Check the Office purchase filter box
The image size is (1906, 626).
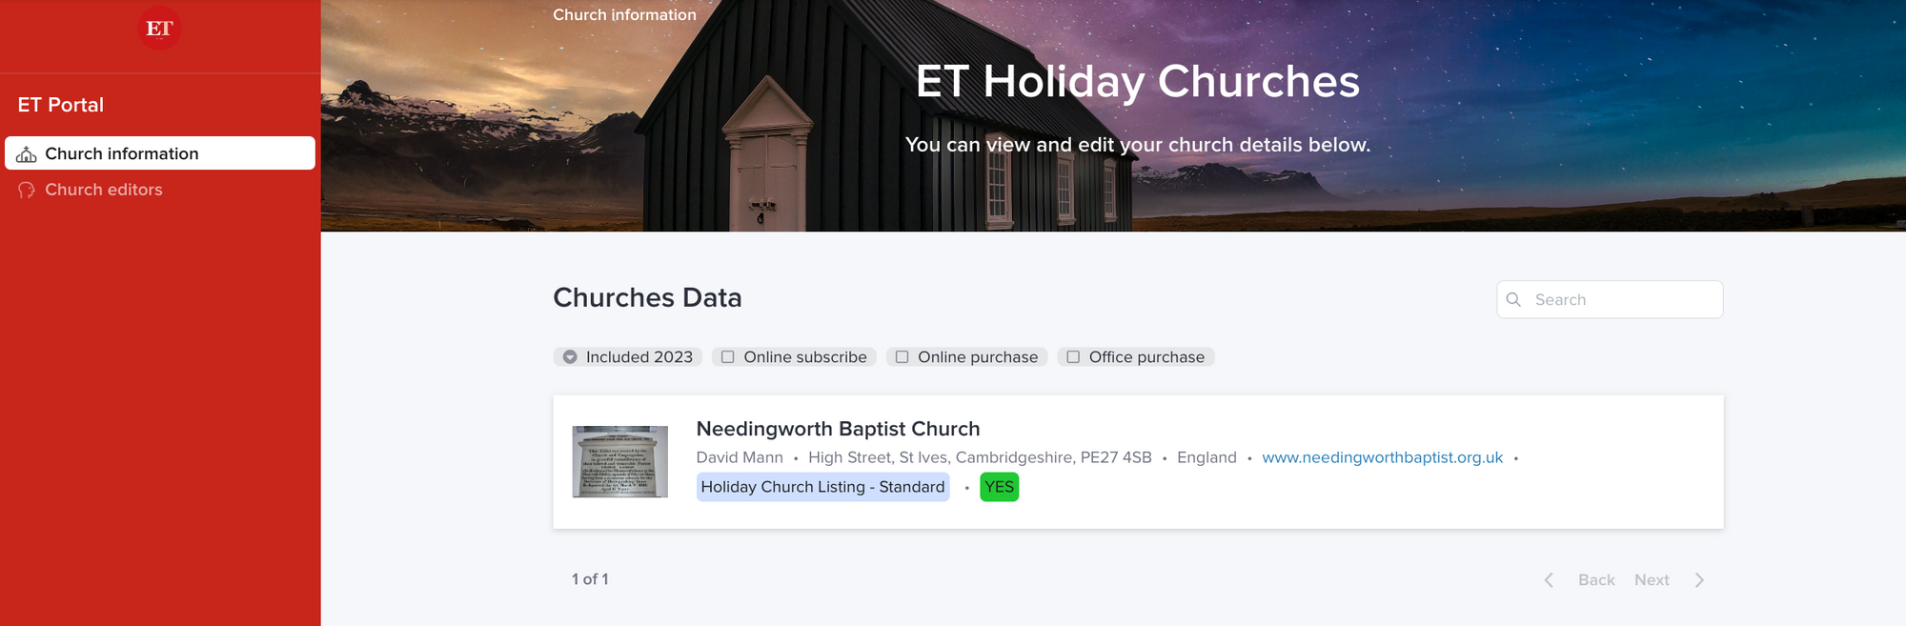1073,357
